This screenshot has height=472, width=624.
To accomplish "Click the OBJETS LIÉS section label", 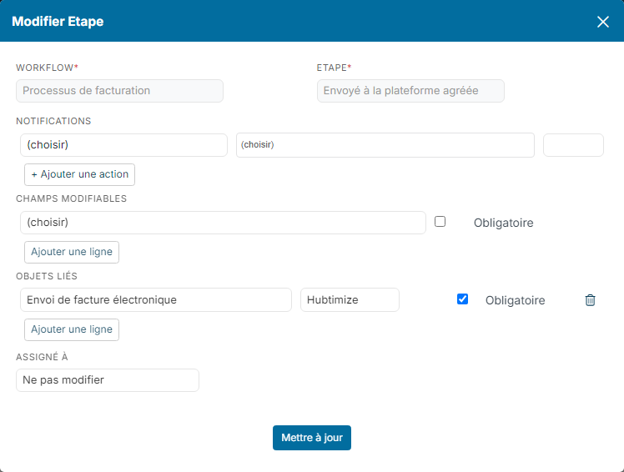I will coord(47,276).
